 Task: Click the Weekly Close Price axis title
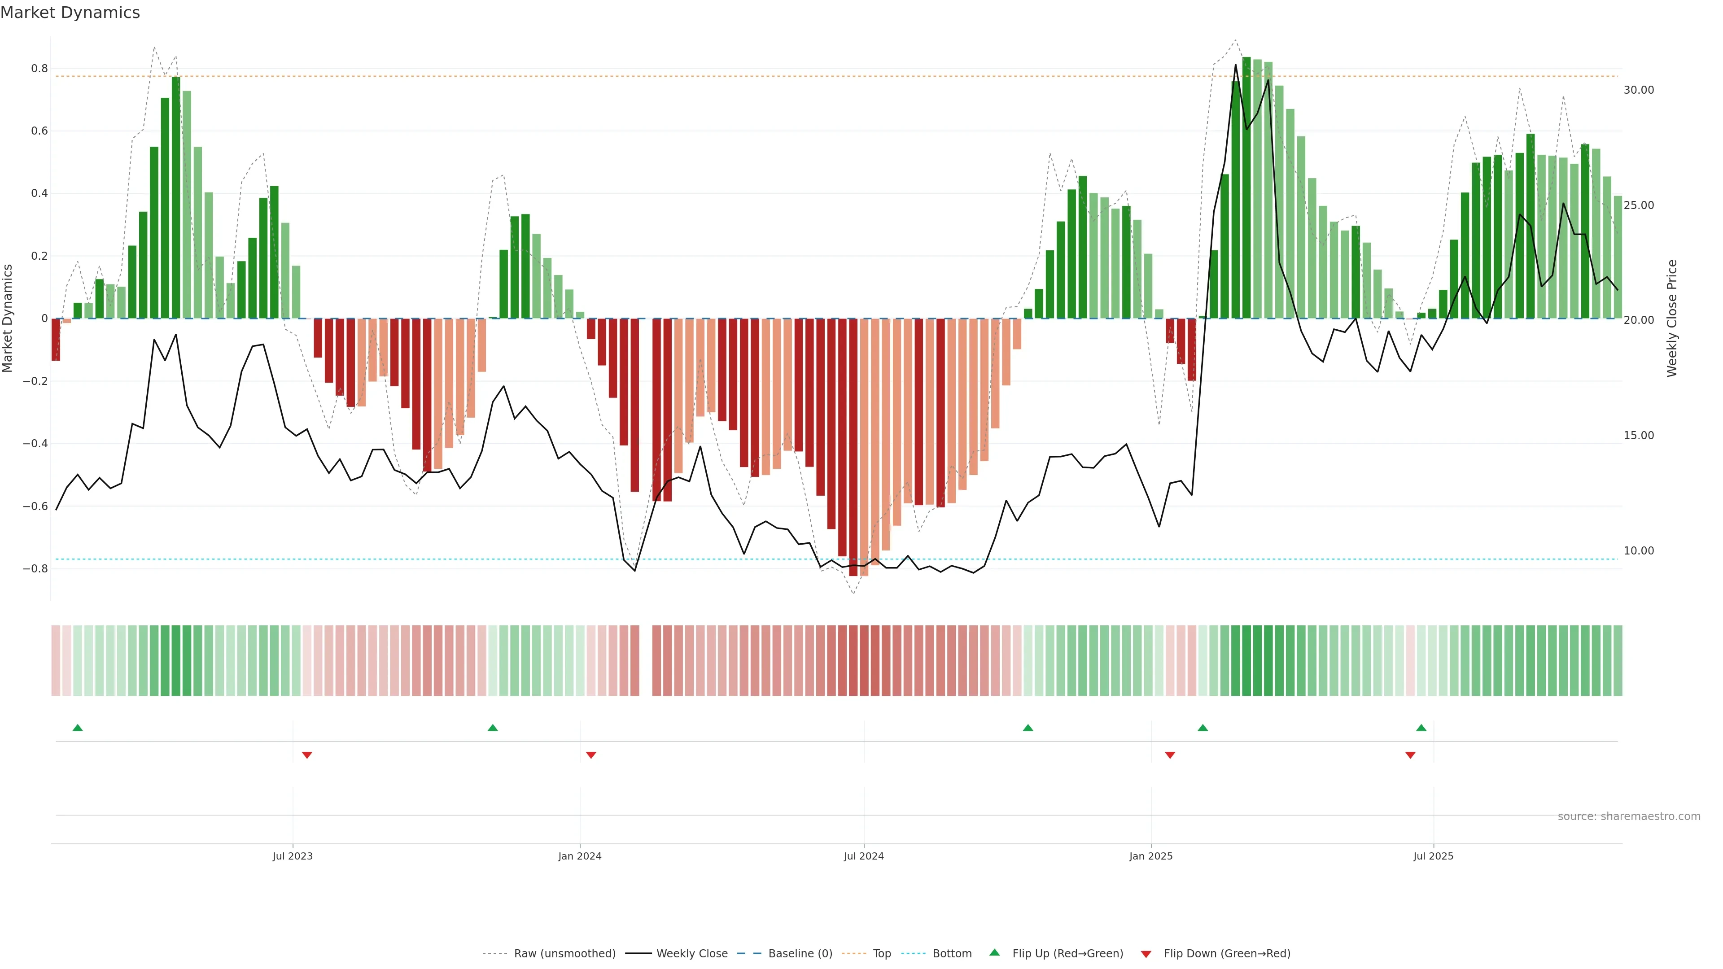1672,319
